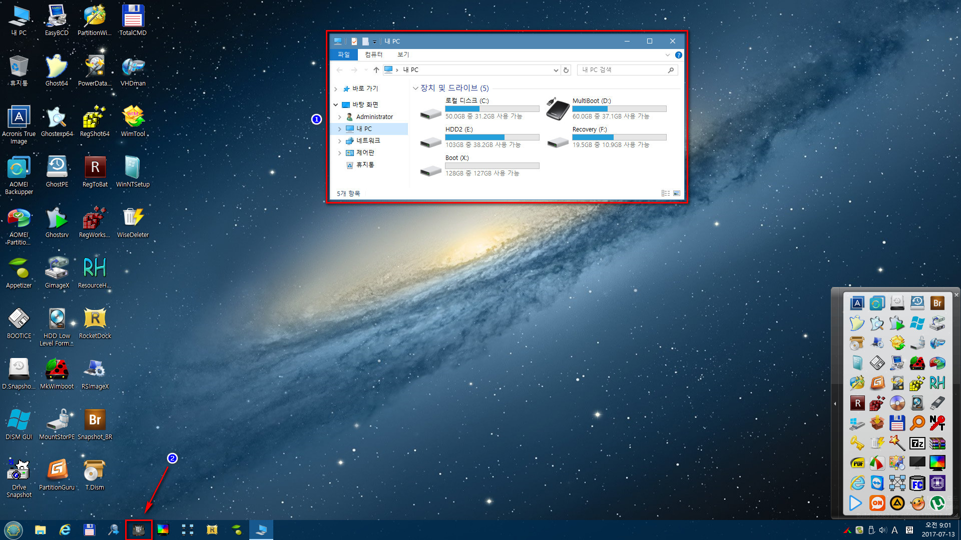This screenshot has width=961, height=540.
Task: Switch to the 컴퓨터 ribbon tab
Action: (373, 54)
